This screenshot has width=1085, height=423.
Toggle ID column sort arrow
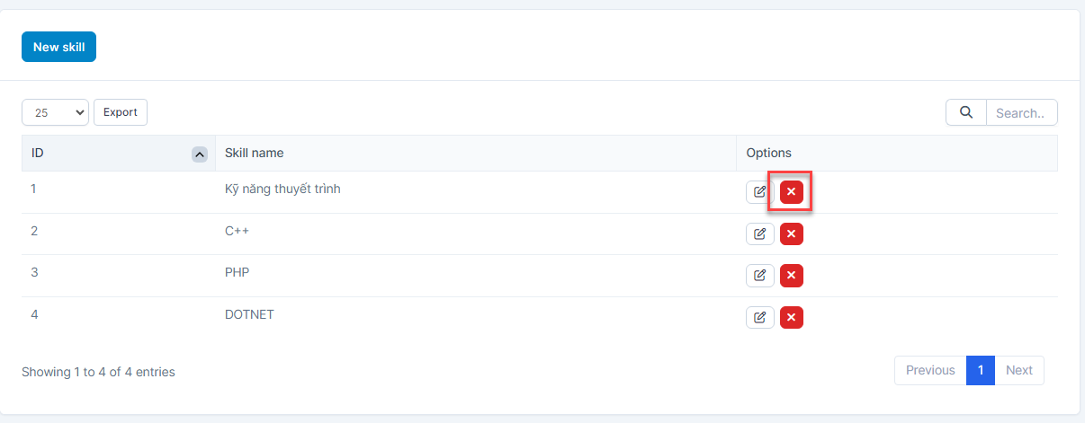point(200,154)
